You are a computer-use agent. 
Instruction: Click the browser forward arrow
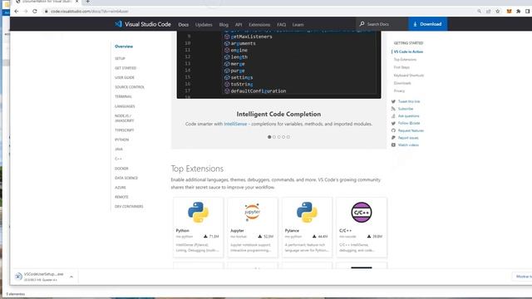26,11
